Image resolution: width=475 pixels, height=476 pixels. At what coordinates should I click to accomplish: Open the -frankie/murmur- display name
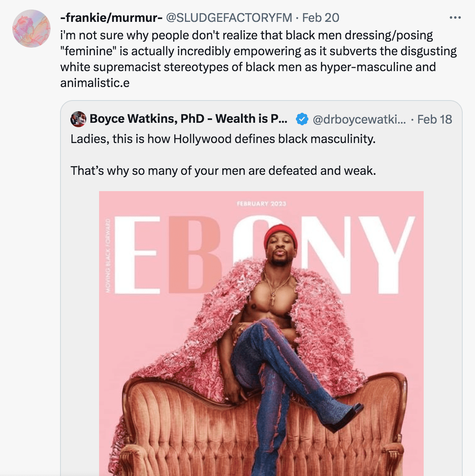[x=111, y=17]
